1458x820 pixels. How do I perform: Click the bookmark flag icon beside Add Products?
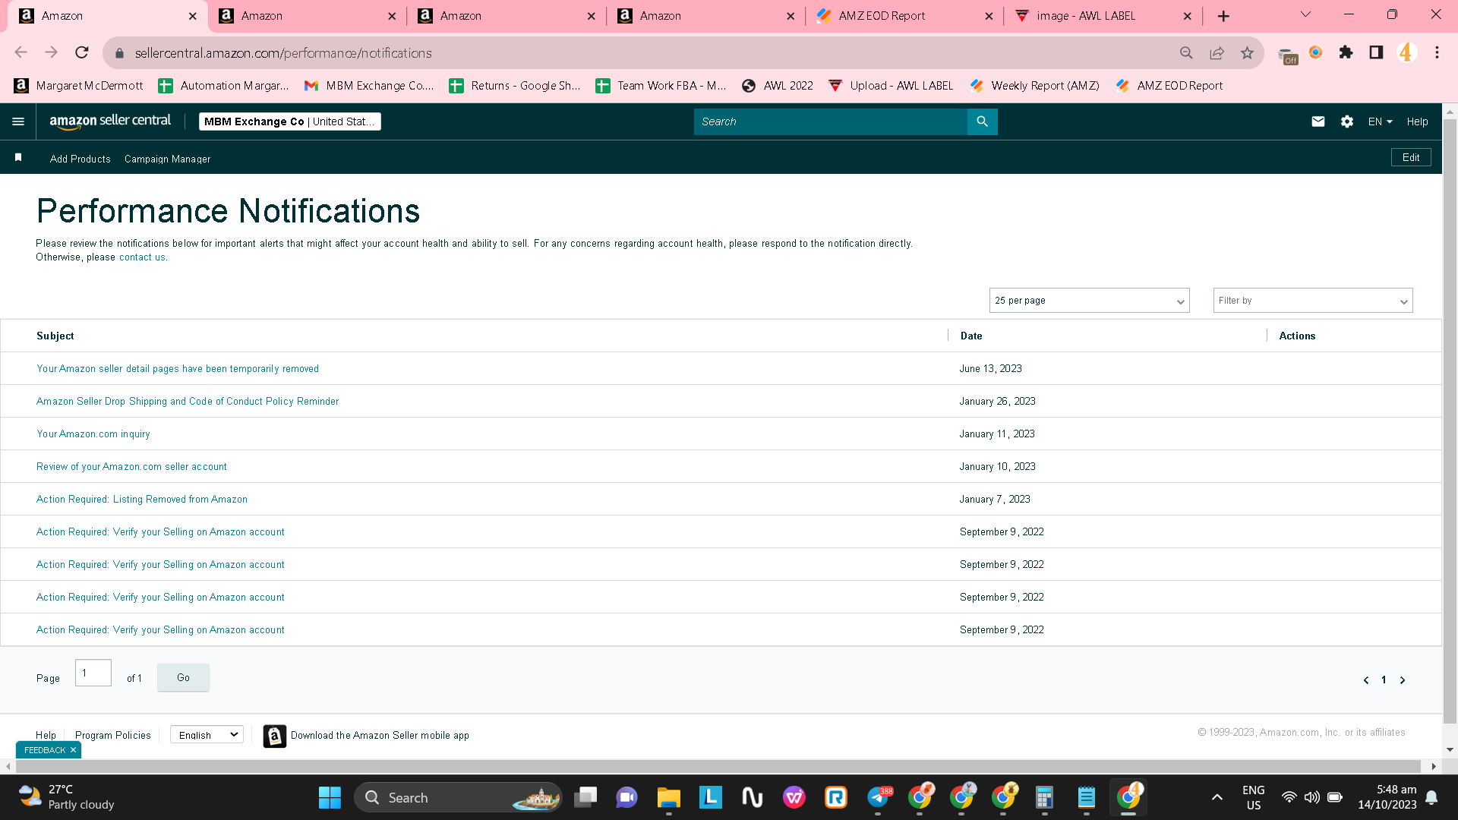[x=18, y=157]
